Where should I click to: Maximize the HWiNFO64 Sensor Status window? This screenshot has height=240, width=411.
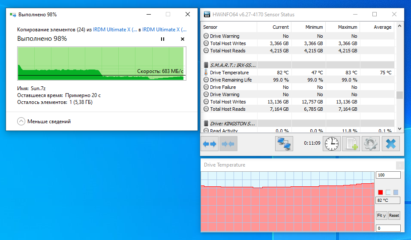pyautogui.click(x=375, y=15)
